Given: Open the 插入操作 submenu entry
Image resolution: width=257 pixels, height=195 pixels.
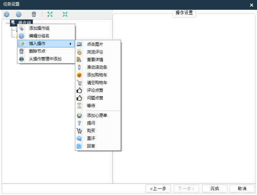Looking at the screenshot, I should click(46, 44).
